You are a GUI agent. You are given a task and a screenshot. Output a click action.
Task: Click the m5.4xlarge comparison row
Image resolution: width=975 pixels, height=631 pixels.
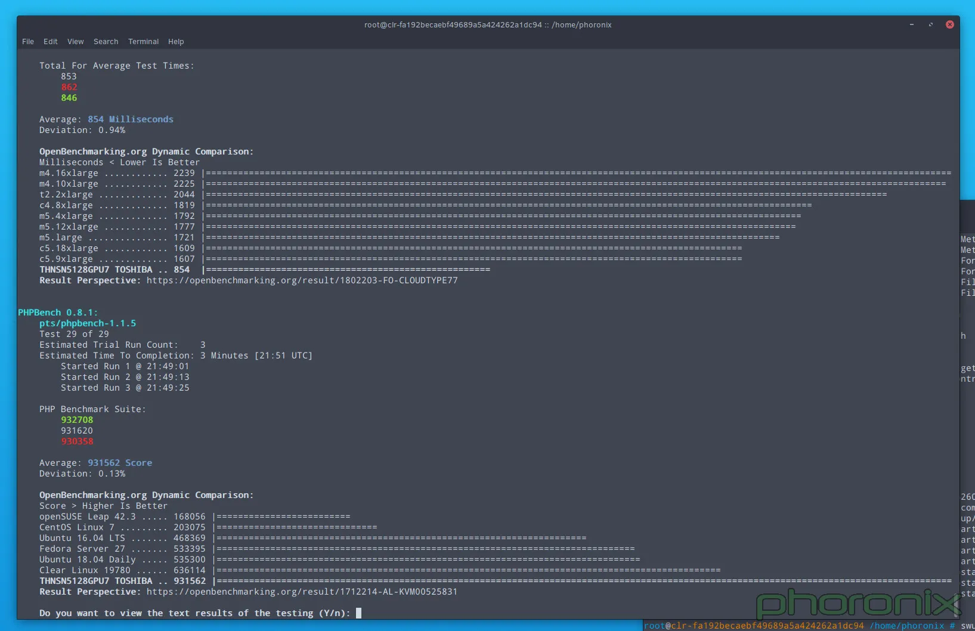coord(420,216)
